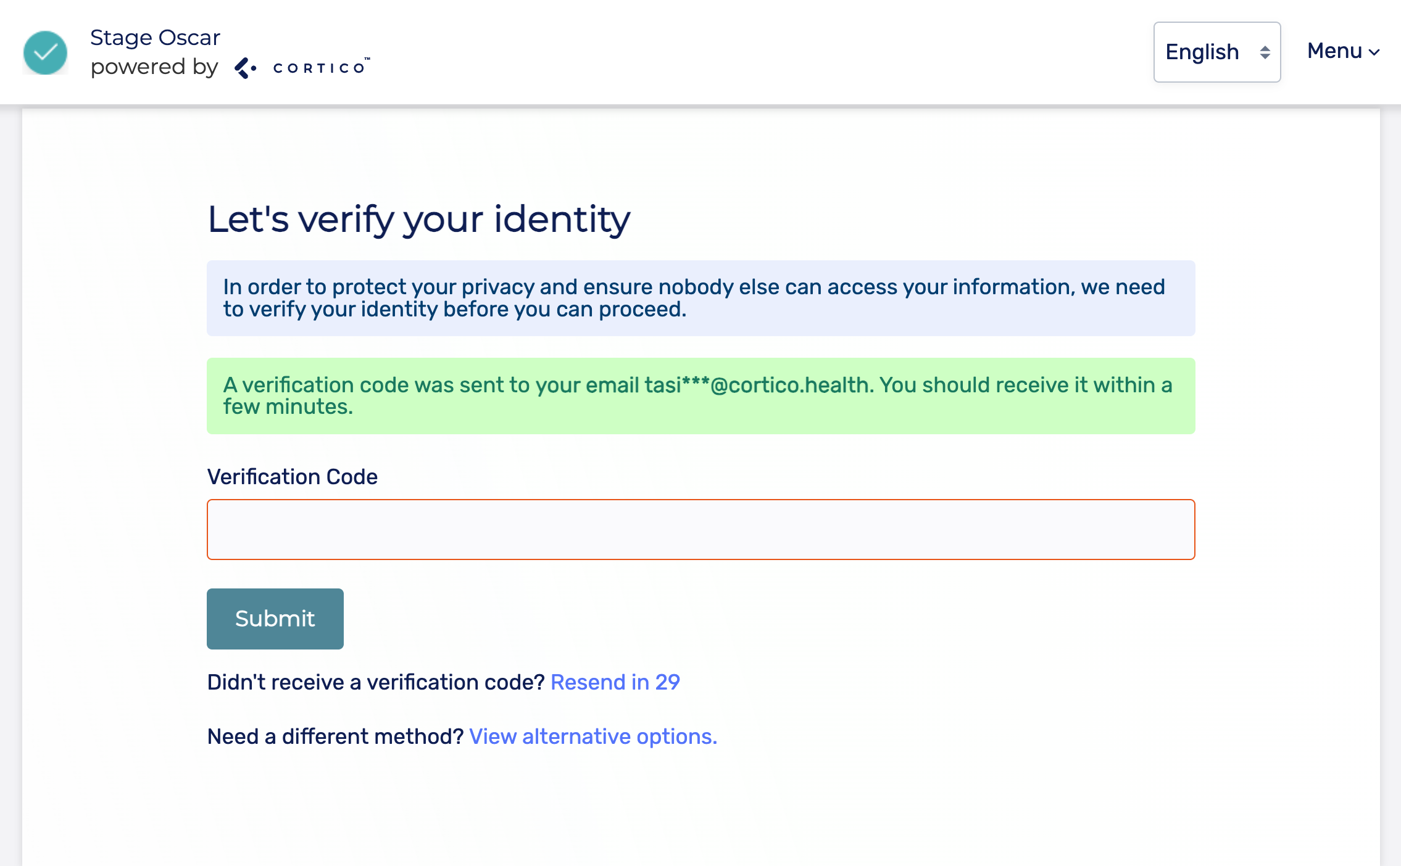Focus the Verification Code input field
1401x866 pixels.
click(700, 529)
